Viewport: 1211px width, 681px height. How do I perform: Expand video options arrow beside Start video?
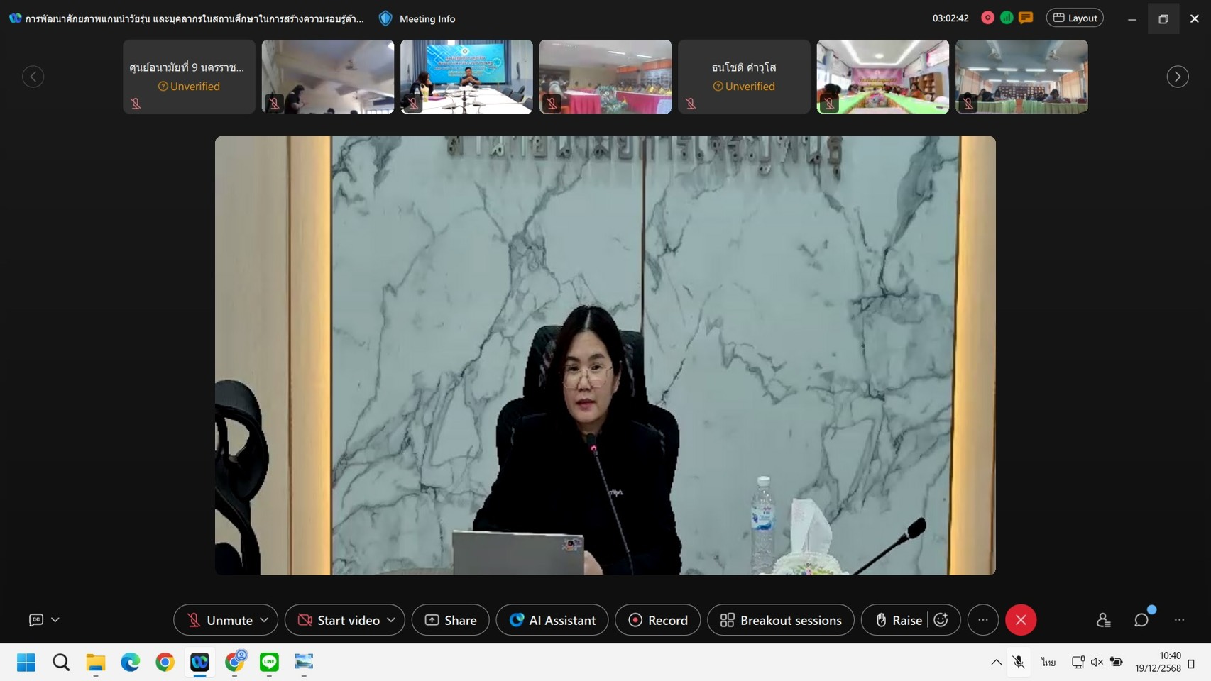click(x=391, y=620)
